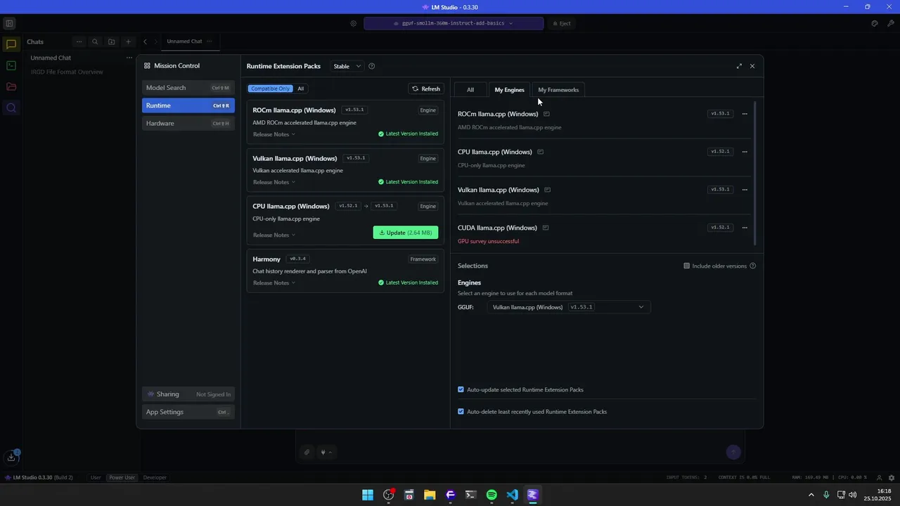Select the IRGD File Format Overview chat
Screen dimensions: 900x506
tap(67, 72)
